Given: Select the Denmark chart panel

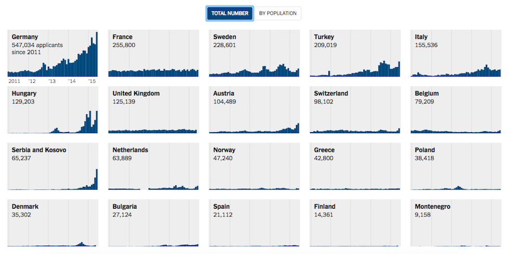Looking at the screenshot, I should click(x=53, y=223).
